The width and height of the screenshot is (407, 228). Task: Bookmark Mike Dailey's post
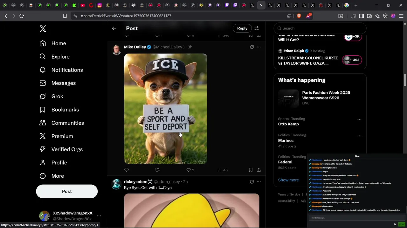251,170
